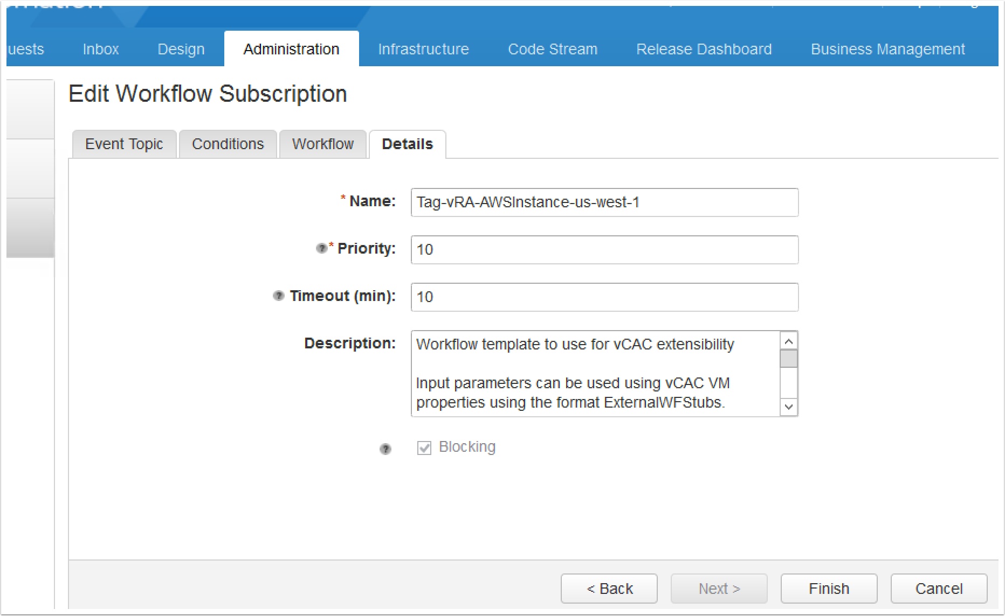This screenshot has width=1005, height=616.
Task: Go to previous step with Back
Action: pyautogui.click(x=609, y=589)
